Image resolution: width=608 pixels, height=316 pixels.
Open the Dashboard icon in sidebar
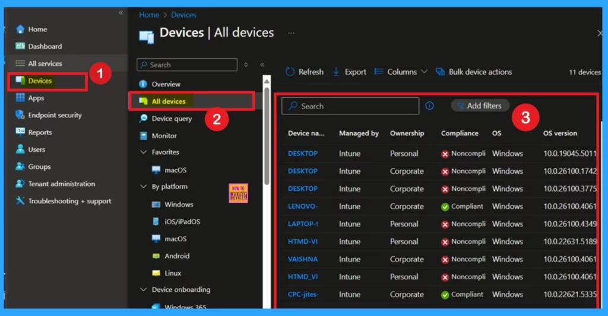tap(20, 46)
